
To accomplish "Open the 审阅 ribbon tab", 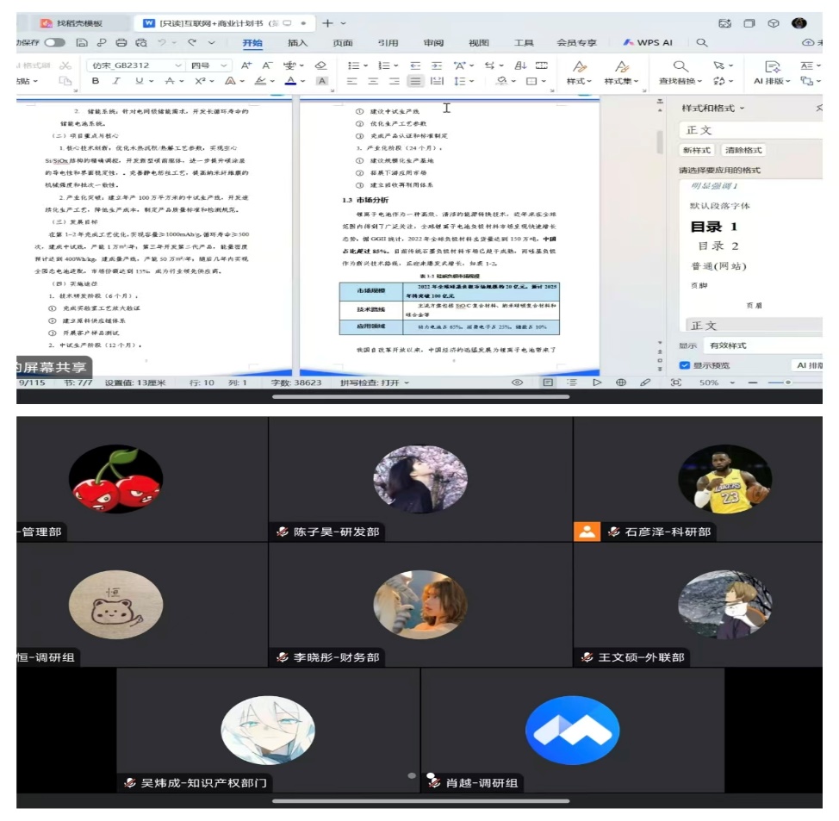I will pyautogui.click(x=433, y=42).
